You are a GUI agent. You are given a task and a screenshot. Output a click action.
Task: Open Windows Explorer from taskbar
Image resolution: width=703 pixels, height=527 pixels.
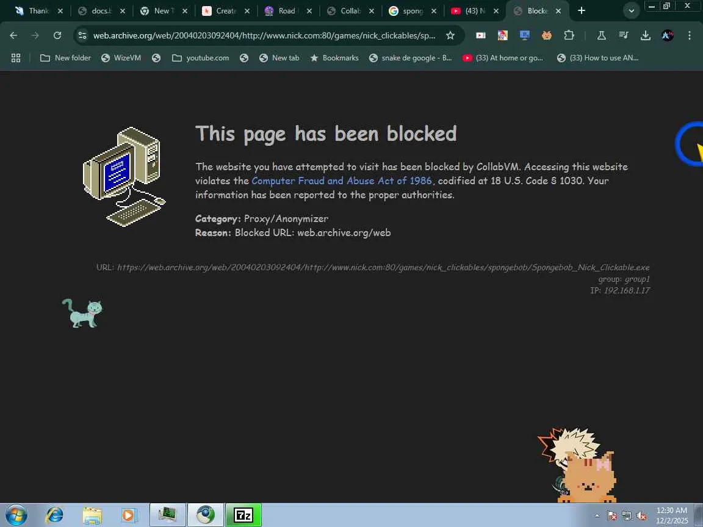pyautogui.click(x=92, y=515)
